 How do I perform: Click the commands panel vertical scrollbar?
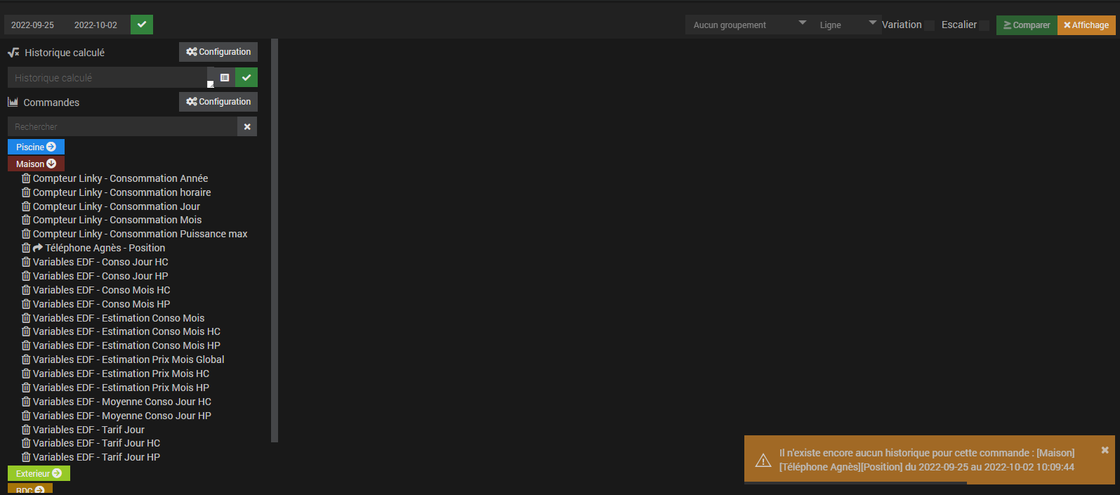coord(275,240)
